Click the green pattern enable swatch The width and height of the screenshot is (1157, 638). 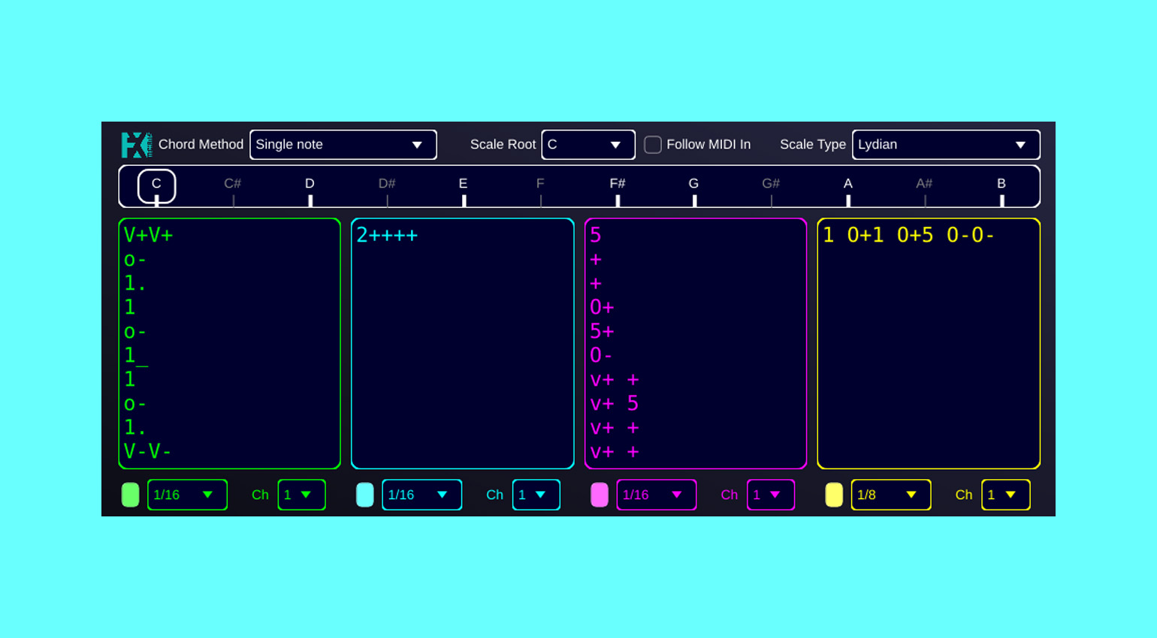pyautogui.click(x=131, y=495)
